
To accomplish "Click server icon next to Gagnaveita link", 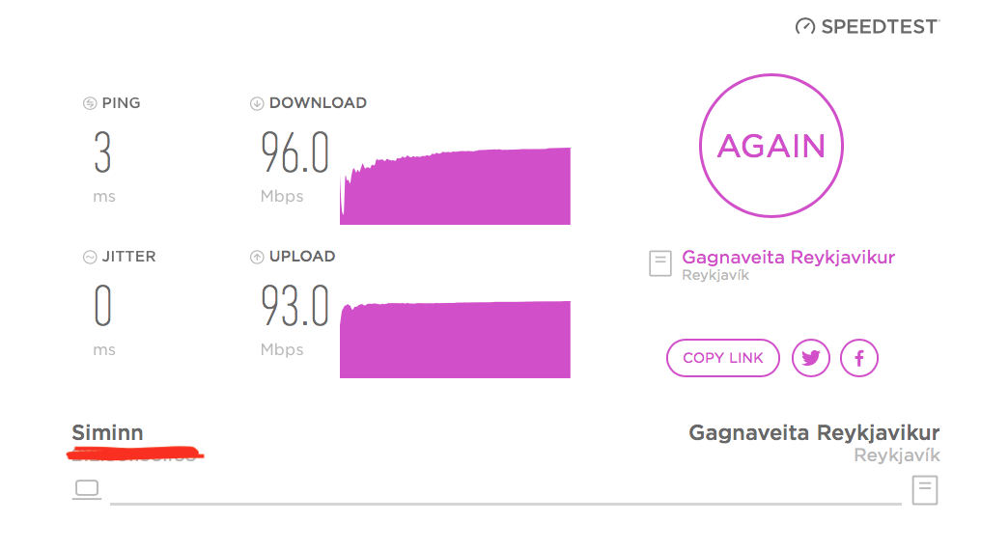I will (x=660, y=263).
